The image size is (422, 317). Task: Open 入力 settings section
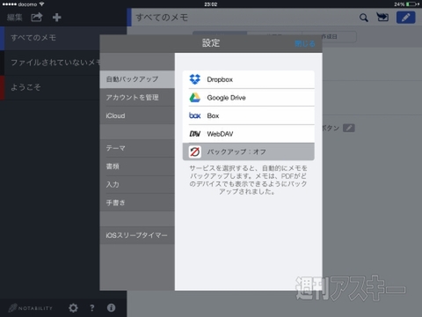click(137, 185)
